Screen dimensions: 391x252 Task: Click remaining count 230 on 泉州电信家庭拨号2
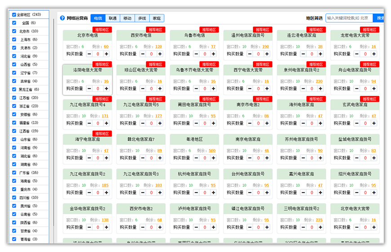point(319,81)
